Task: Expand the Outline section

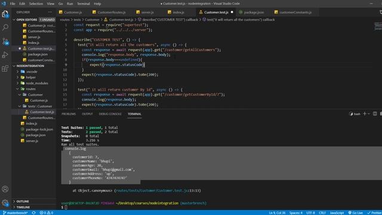Action: (x=33, y=201)
